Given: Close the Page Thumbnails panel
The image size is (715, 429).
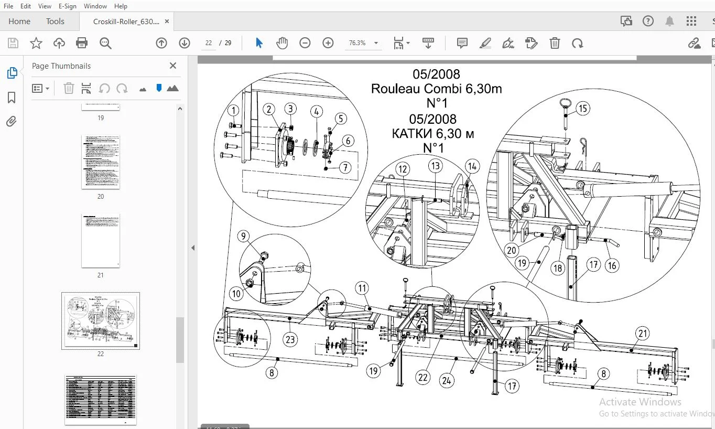Looking at the screenshot, I should 173,66.
